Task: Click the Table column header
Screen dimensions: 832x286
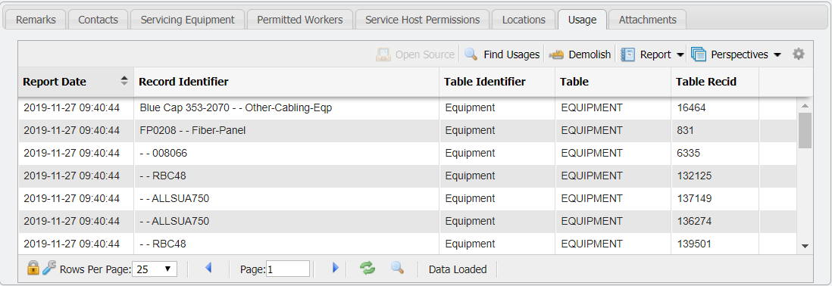Action: click(613, 82)
